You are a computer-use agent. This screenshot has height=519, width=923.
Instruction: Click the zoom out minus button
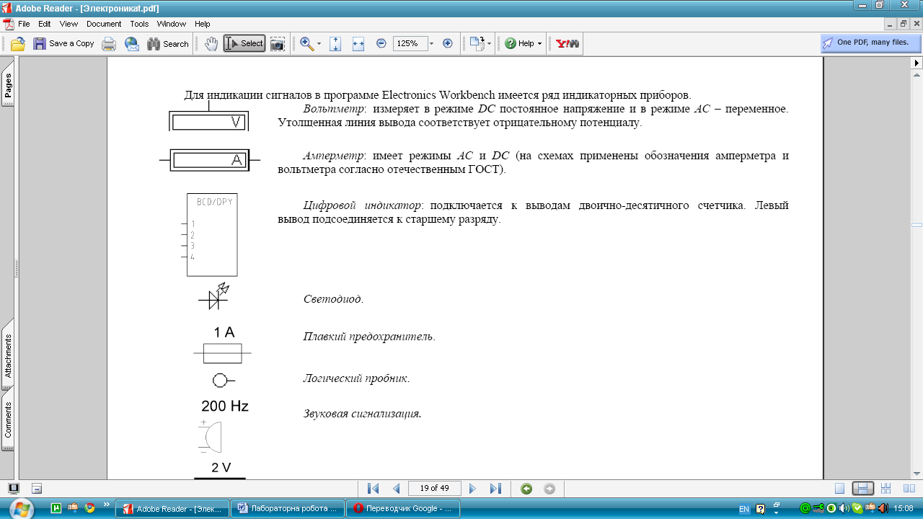(381, 43)
